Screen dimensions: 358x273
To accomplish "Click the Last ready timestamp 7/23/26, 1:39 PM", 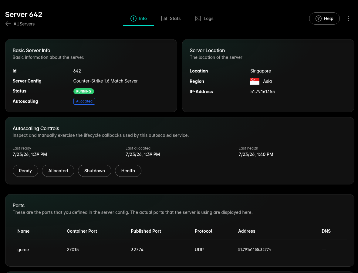I will 30,154.
